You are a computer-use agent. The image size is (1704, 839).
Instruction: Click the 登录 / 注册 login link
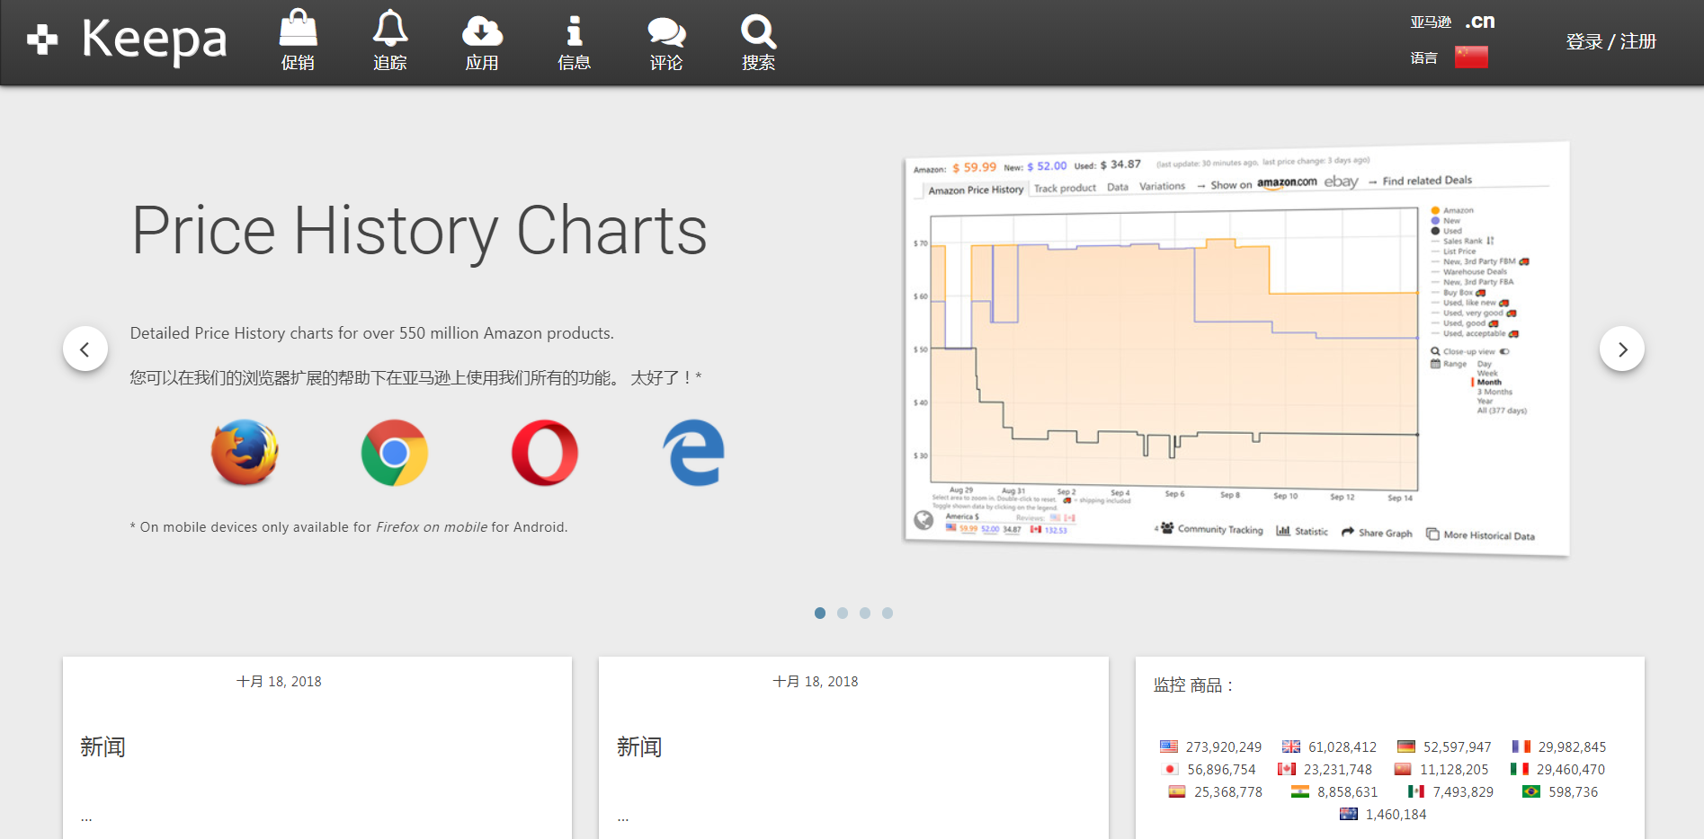pos(1610,41)
